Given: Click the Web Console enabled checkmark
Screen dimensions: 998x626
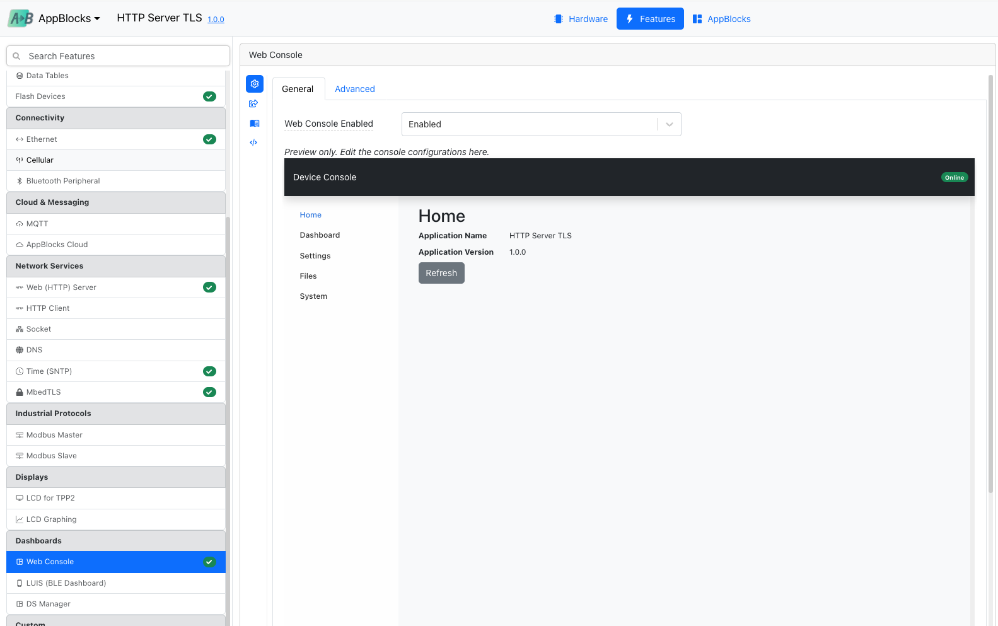Looking at the screenshot, I should click(210, 562).
